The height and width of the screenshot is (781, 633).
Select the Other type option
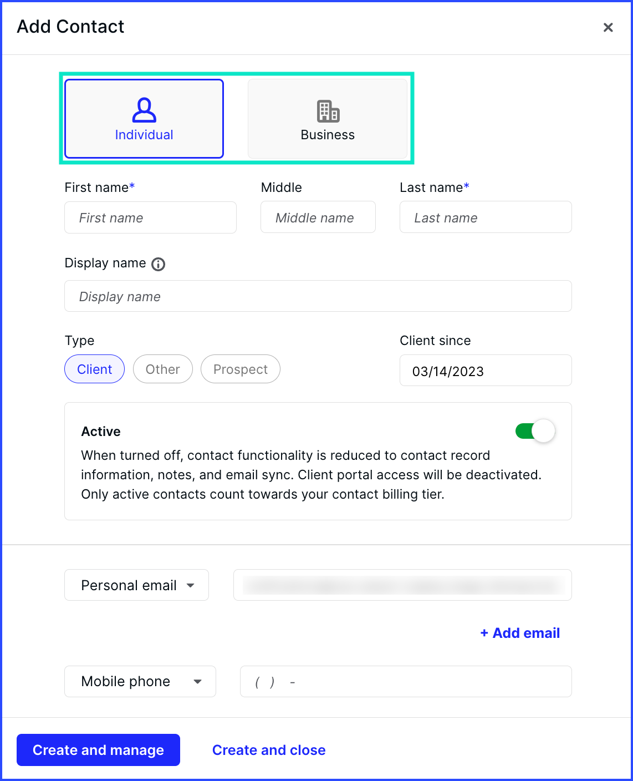163,369
